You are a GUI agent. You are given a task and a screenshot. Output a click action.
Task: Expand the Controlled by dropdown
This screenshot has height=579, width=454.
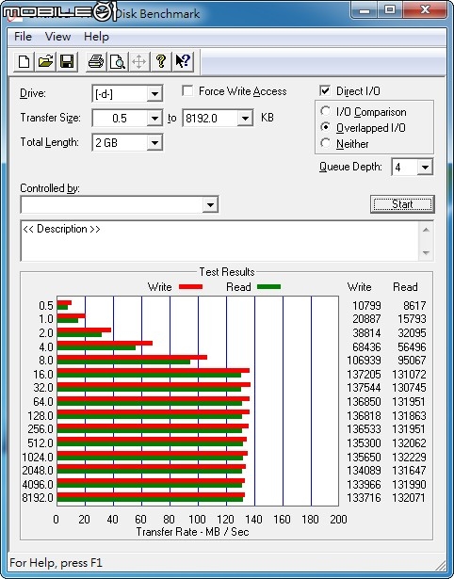[210, 204]
